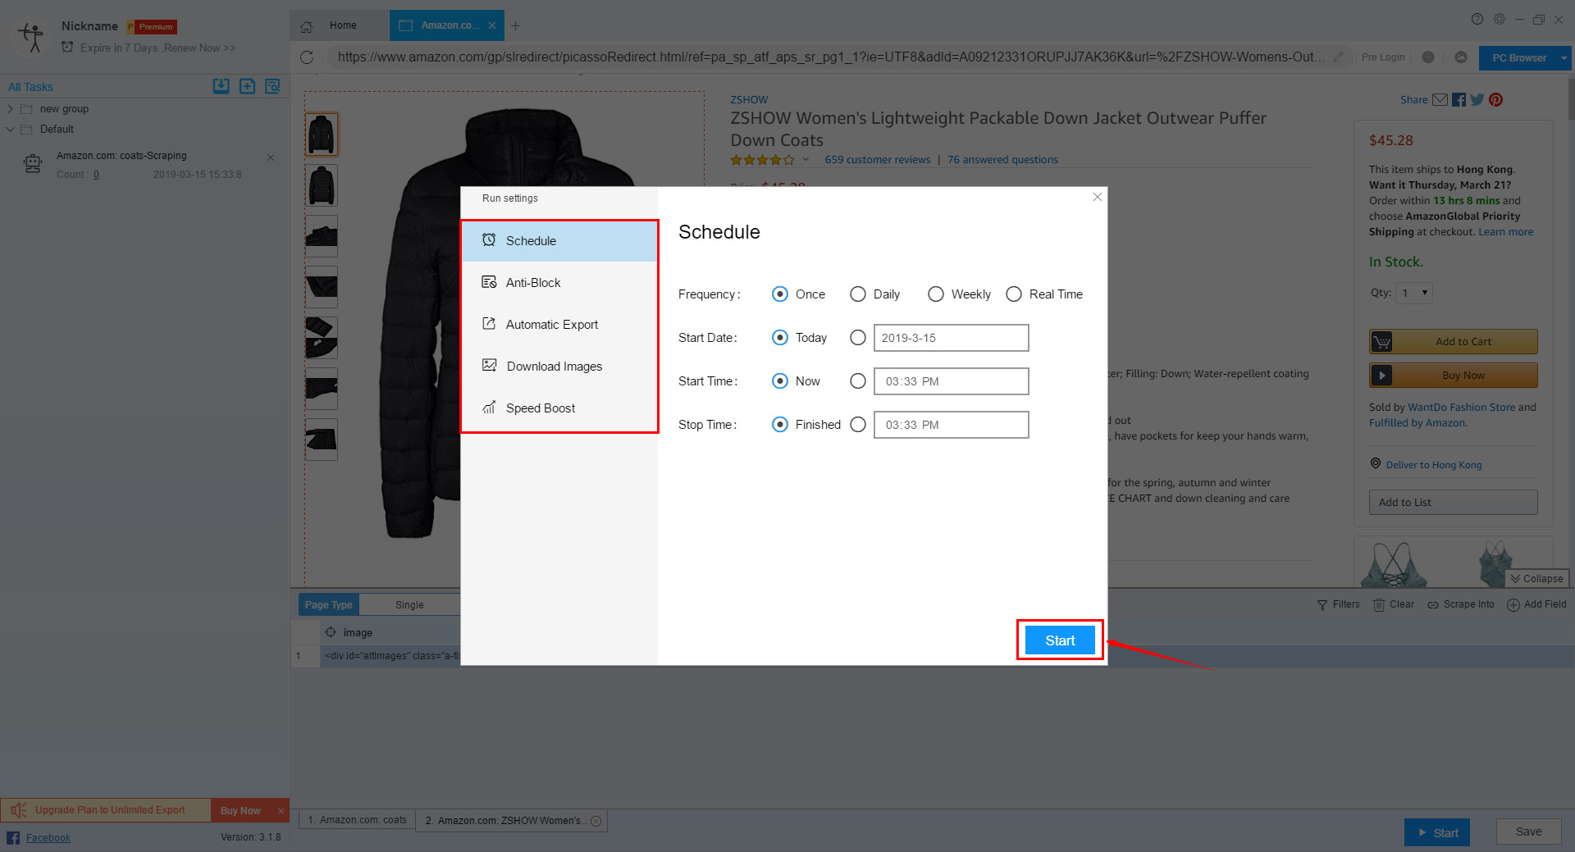The image size is (1575, 852).
Task: Open 659 customer reviews link
Action: [x=877, y=160]
